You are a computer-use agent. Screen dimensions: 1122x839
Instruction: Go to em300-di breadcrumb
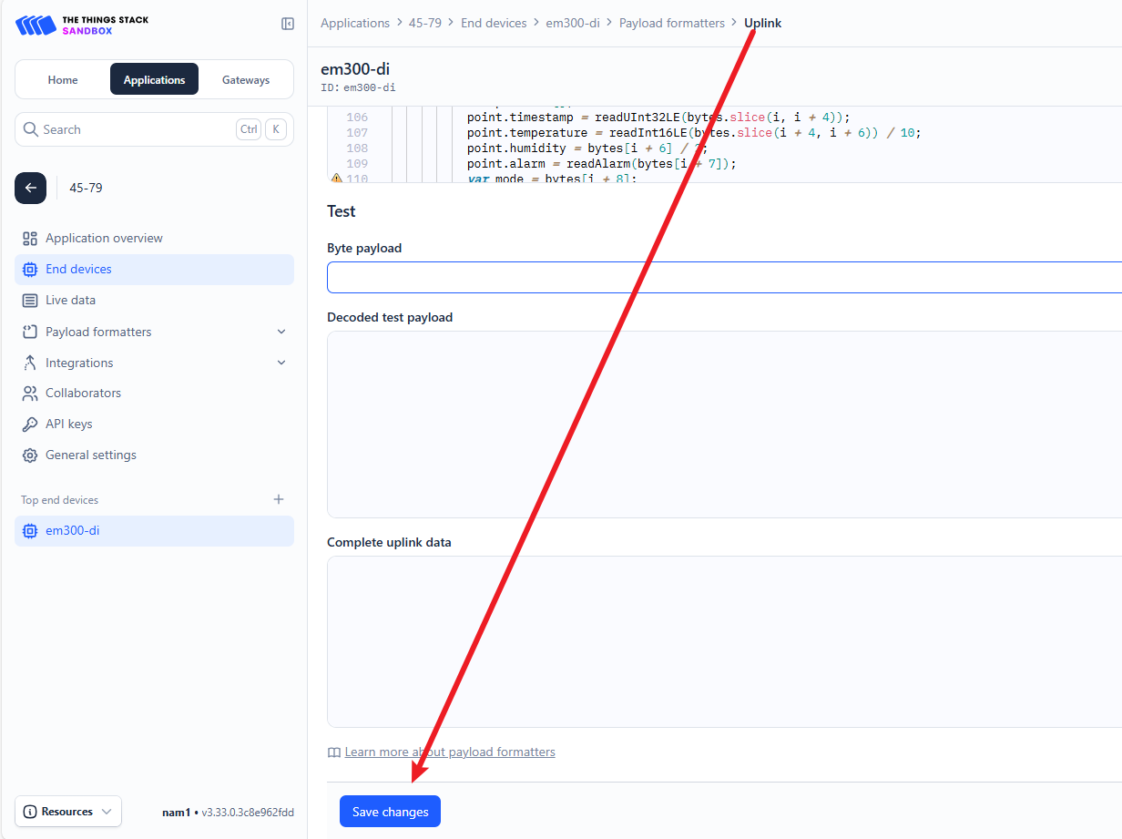(x=572, y=23)
